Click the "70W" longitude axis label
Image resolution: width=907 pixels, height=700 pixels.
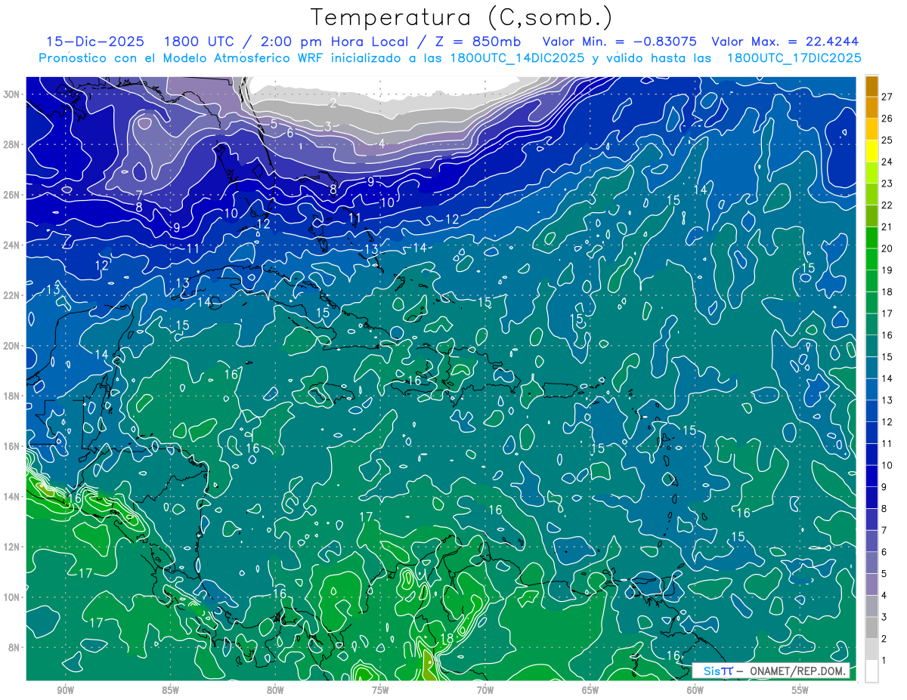point(485,691)
